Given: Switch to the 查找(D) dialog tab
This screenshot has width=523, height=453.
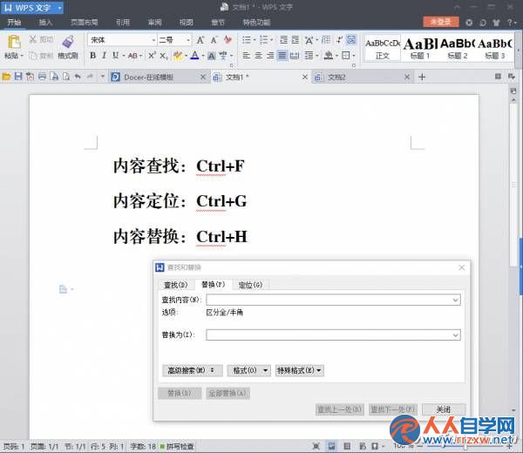Looking at the screenshot, I should pyautogui.click(x=176, y=285).
